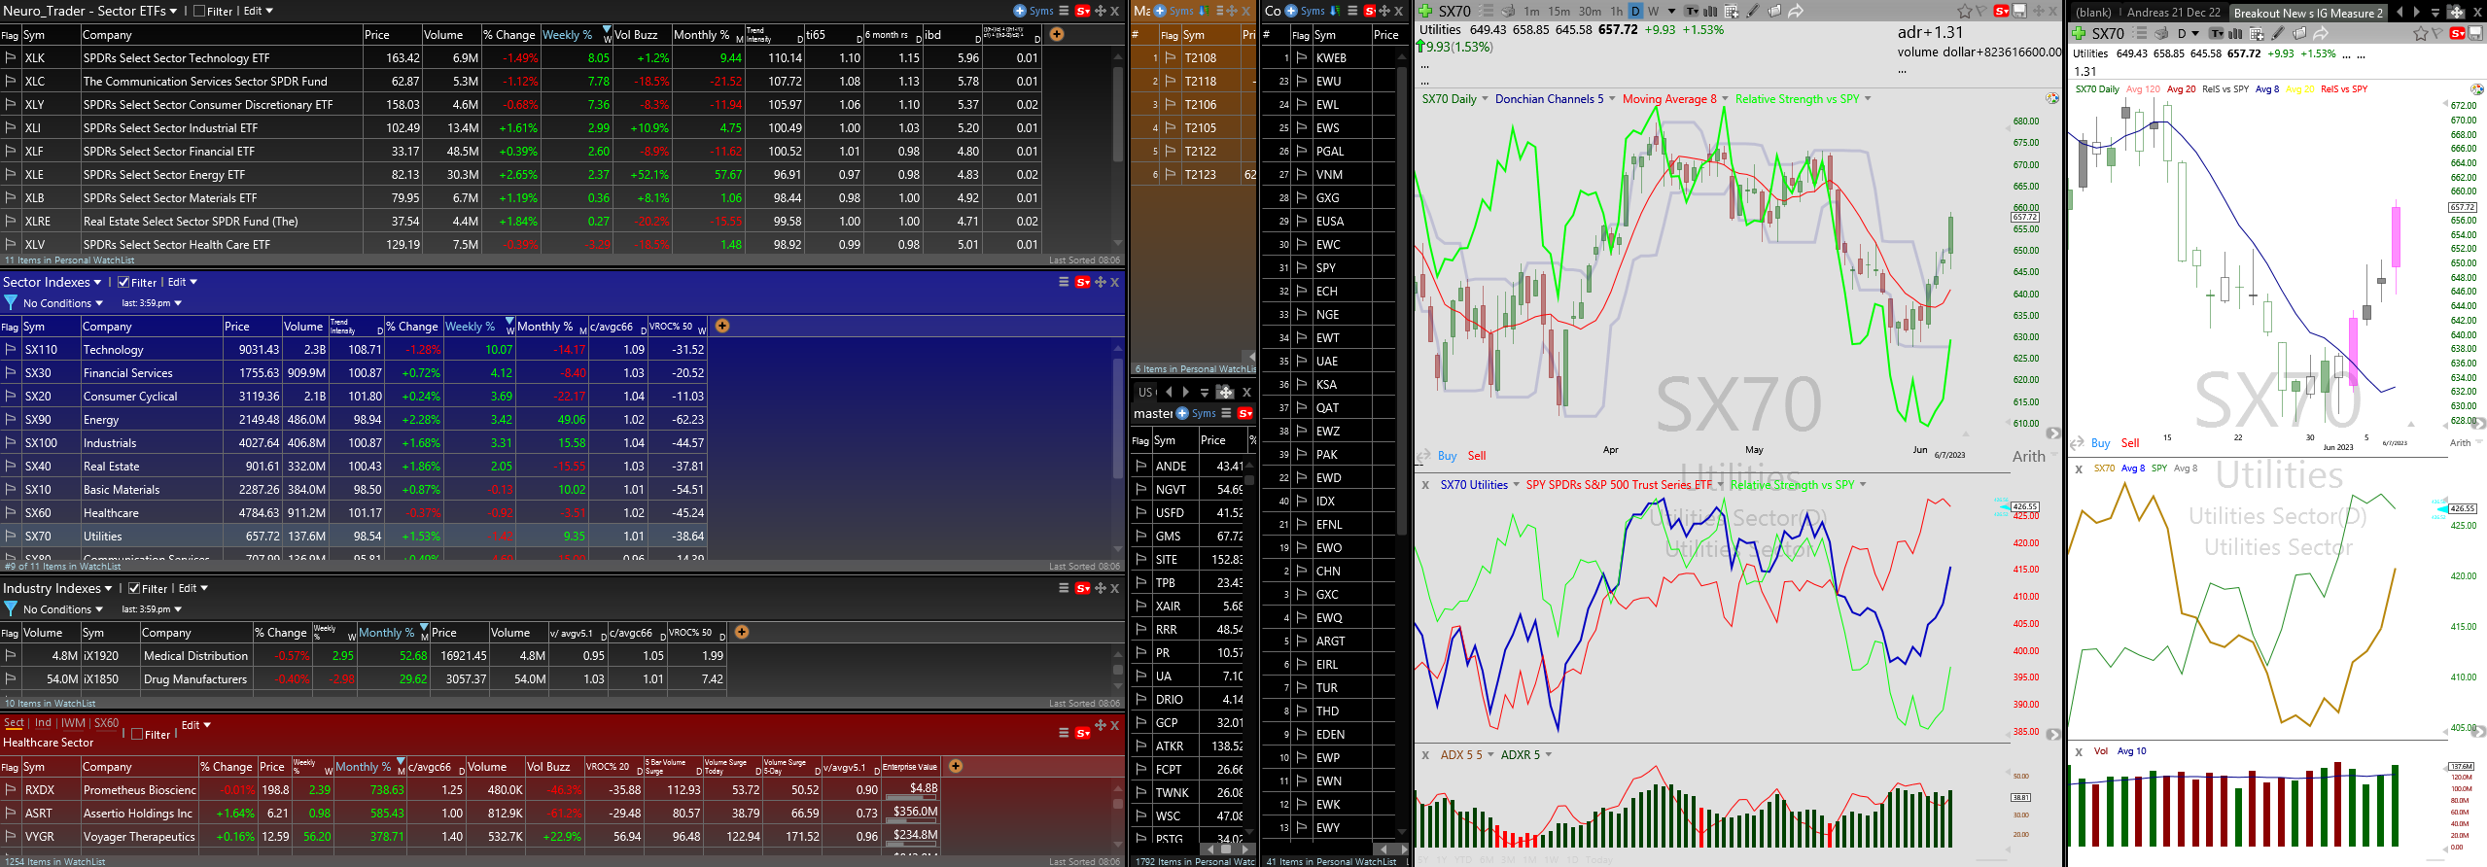Print the main SX70 chart
Image resolution: width=2487 pixels, height=867 pixels.
pyautogui.click(x=1508, y=11)
